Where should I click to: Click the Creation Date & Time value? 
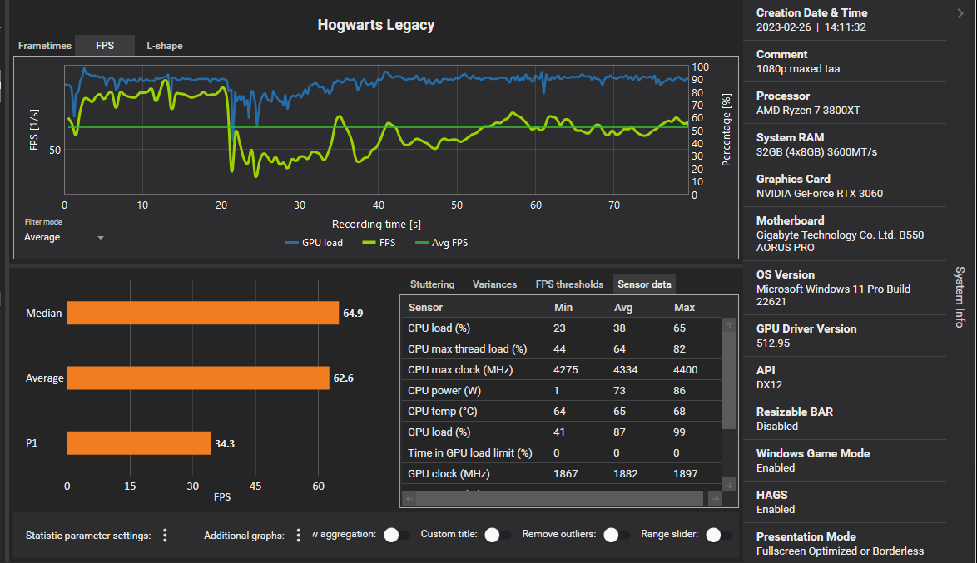[811, 27]
